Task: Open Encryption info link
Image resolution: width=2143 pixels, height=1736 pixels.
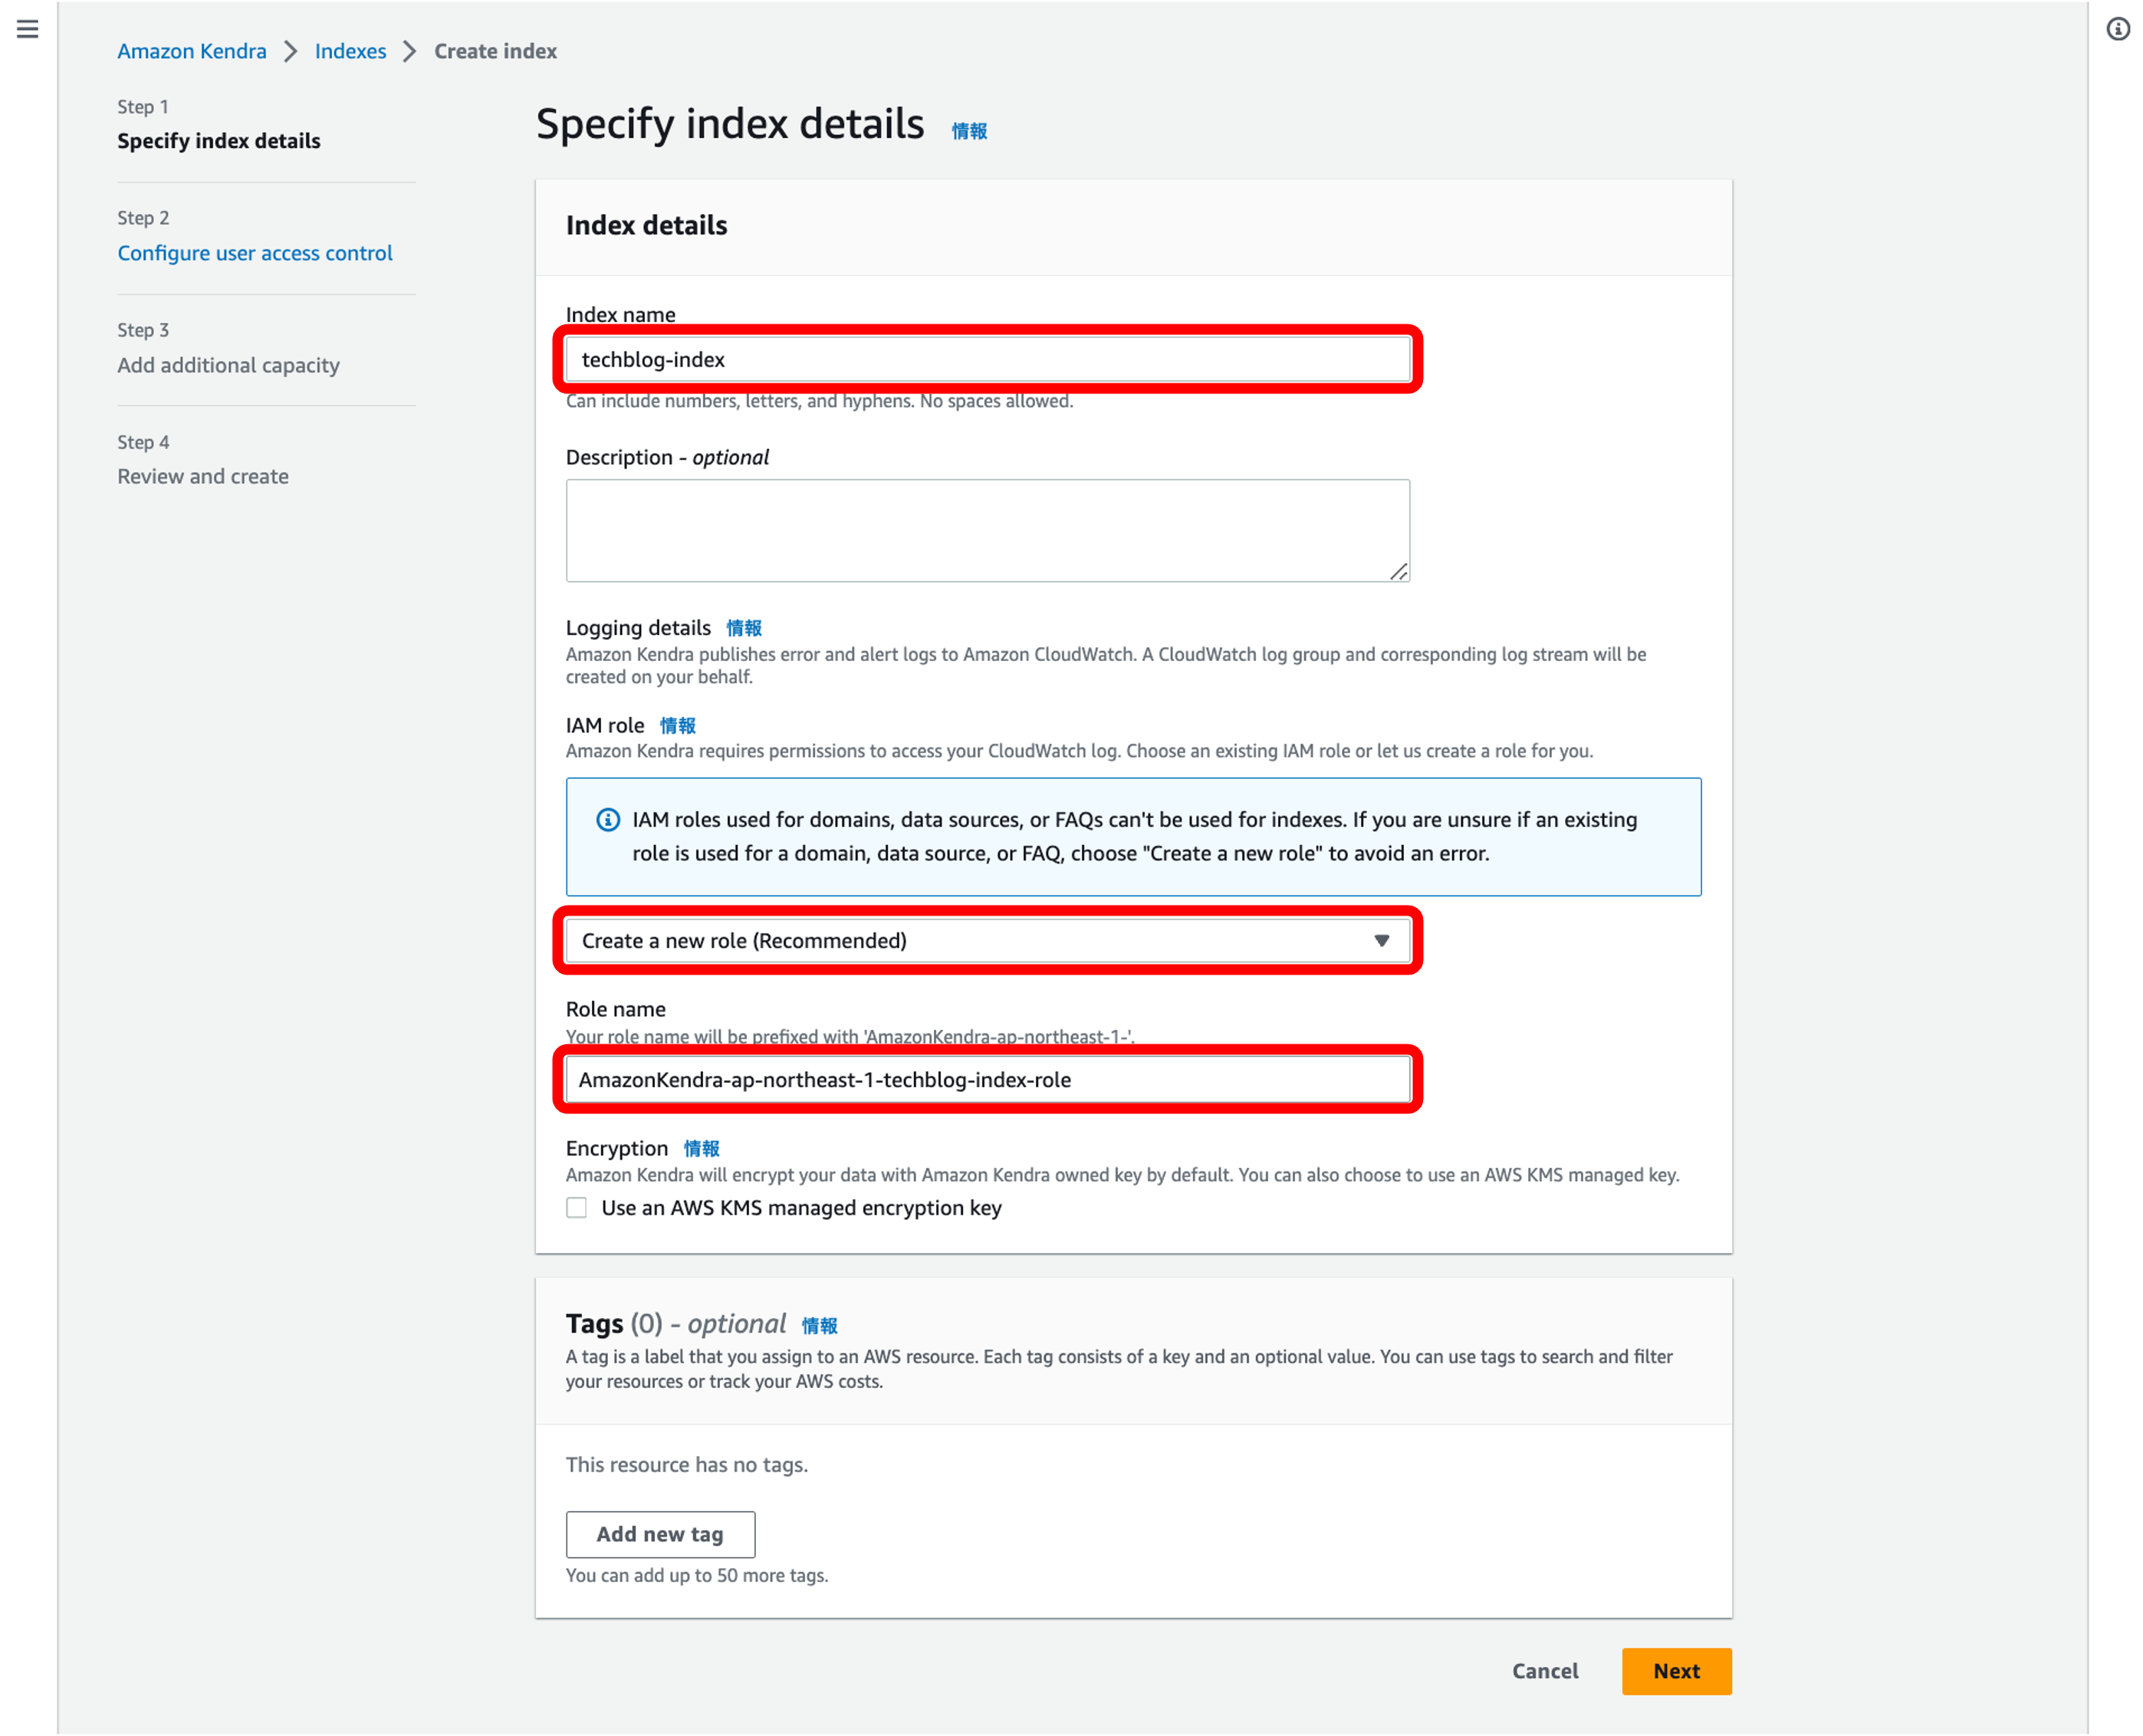Action: 701,1149
